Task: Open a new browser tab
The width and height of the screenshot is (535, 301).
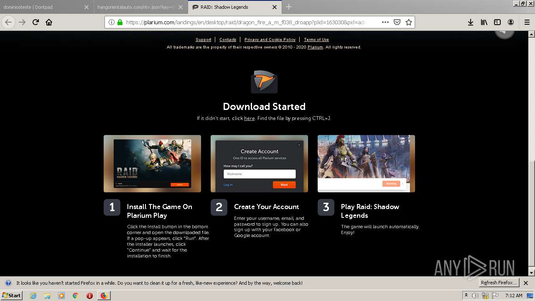Action: point(289,7)
